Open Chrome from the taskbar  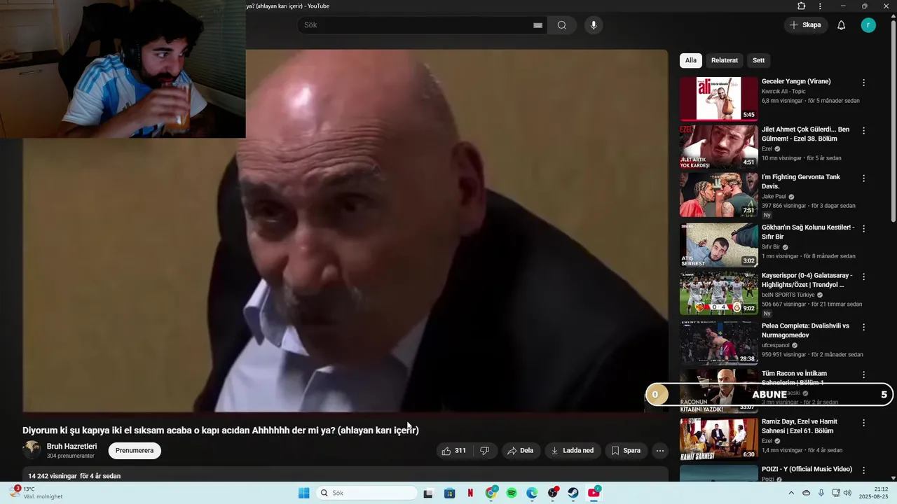click(491, 493)
